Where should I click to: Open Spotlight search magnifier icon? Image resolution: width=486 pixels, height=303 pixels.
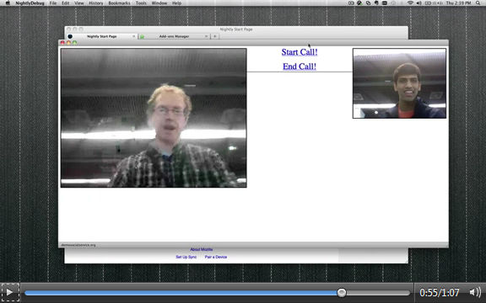click(x=478, y=3)
